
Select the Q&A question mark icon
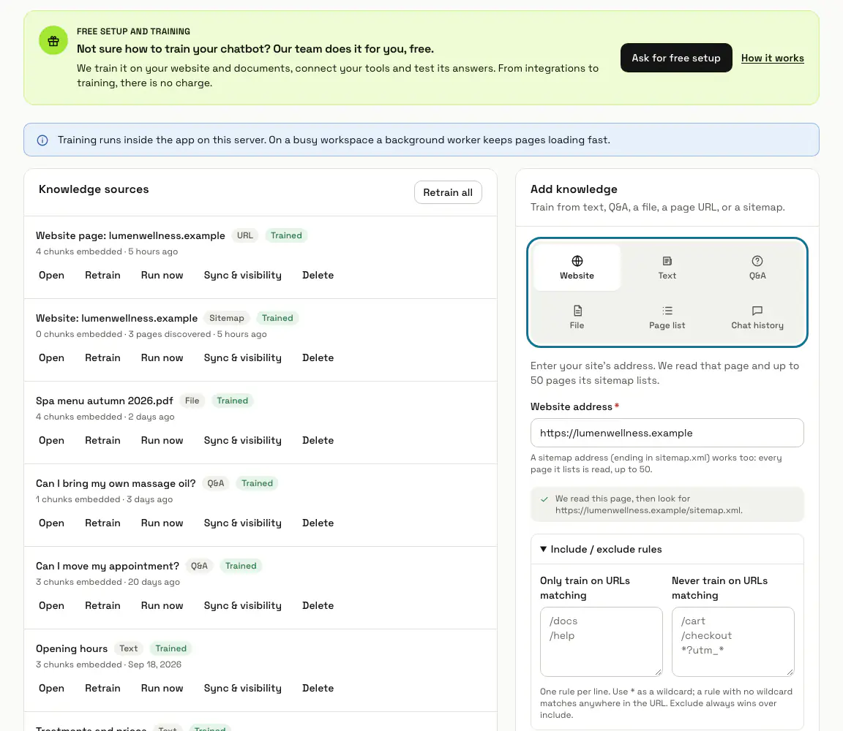757,261
